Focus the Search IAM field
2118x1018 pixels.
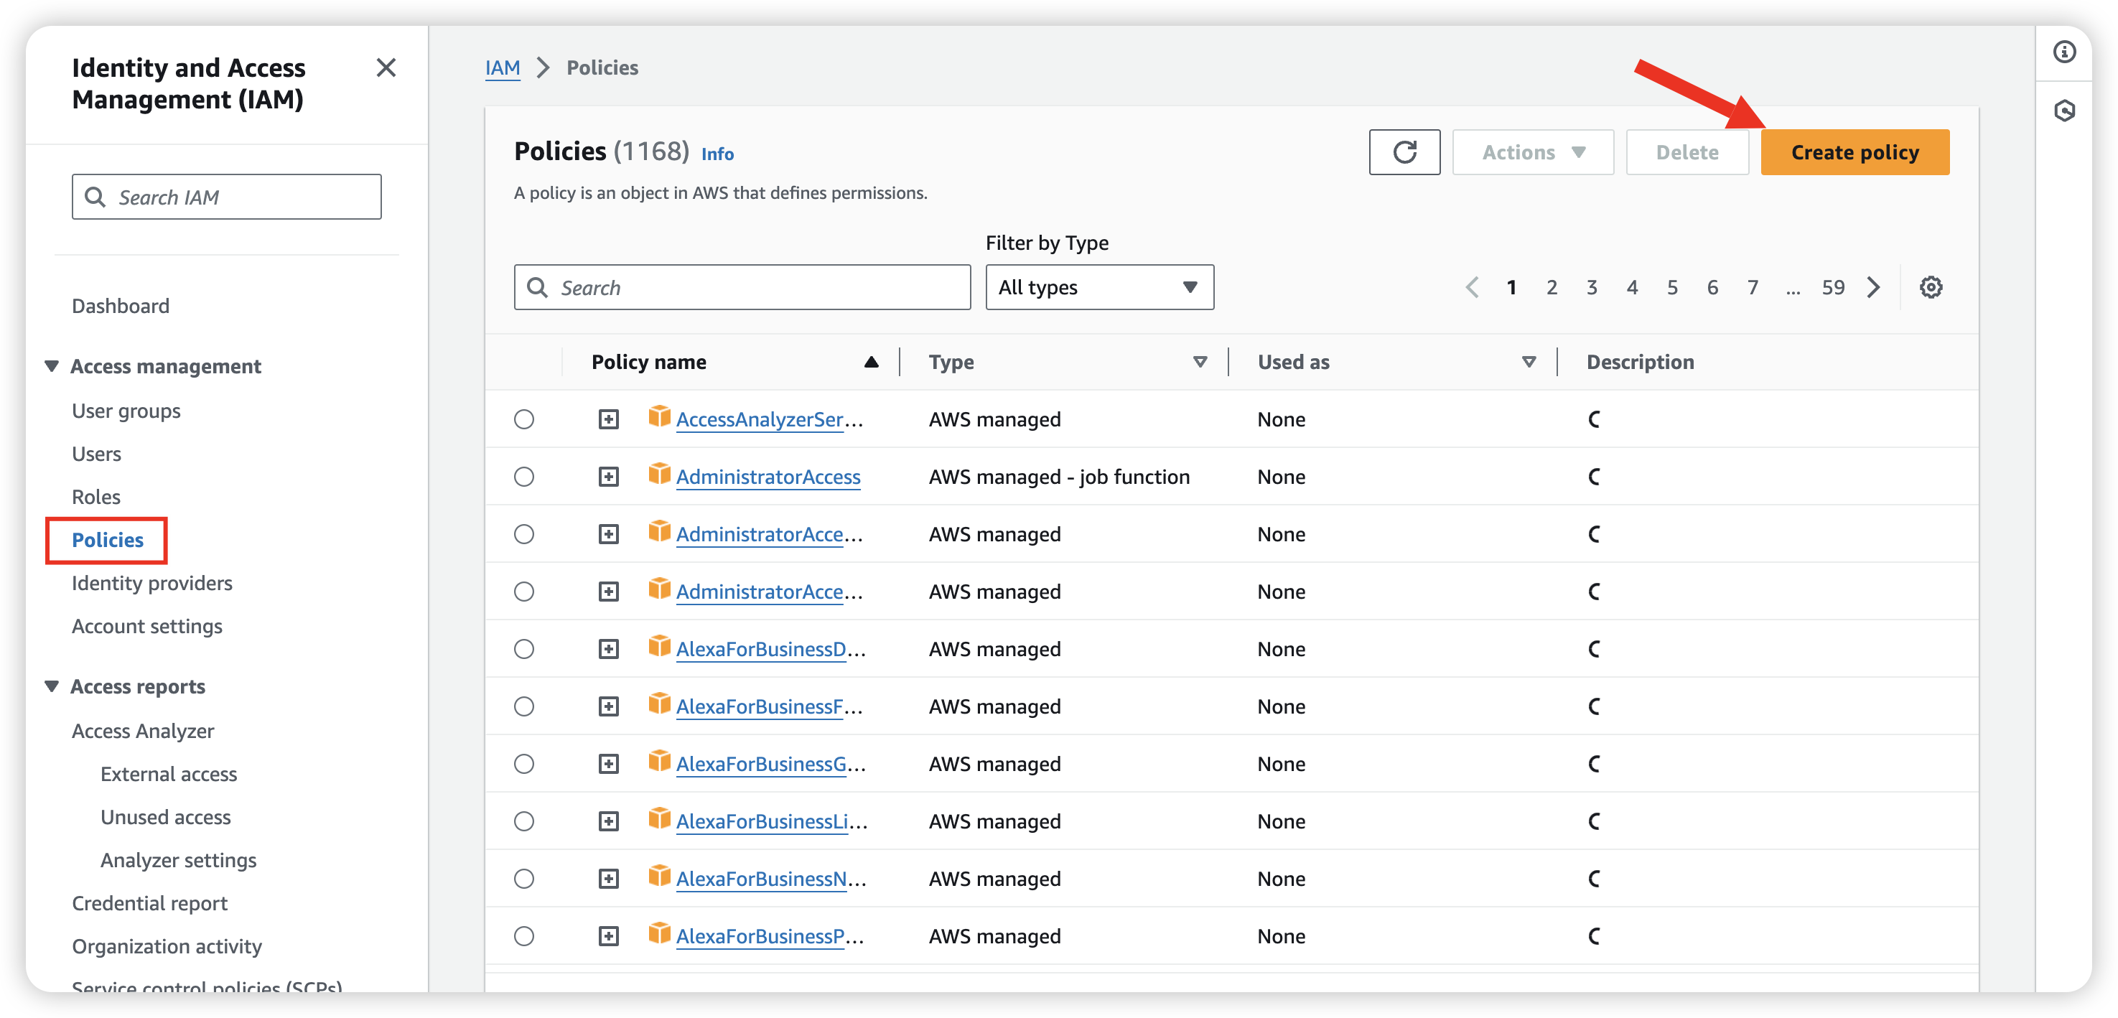point(226,197)
